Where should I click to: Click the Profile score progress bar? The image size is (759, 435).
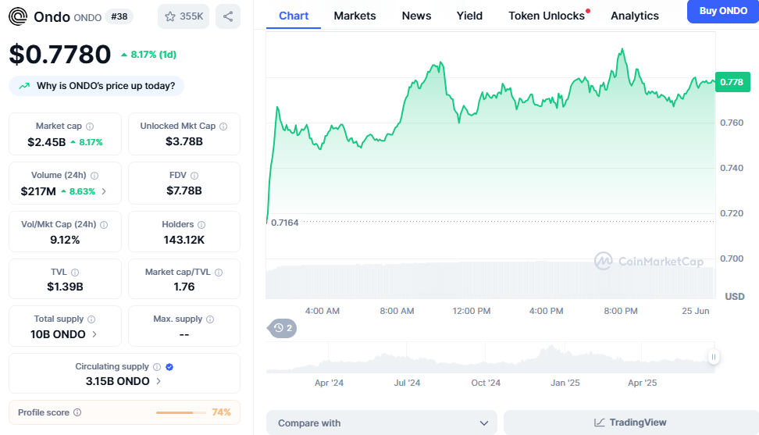pos(181,412)
